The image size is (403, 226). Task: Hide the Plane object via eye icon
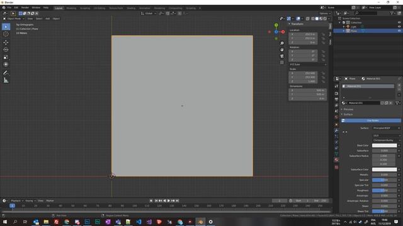click(399, 31)
